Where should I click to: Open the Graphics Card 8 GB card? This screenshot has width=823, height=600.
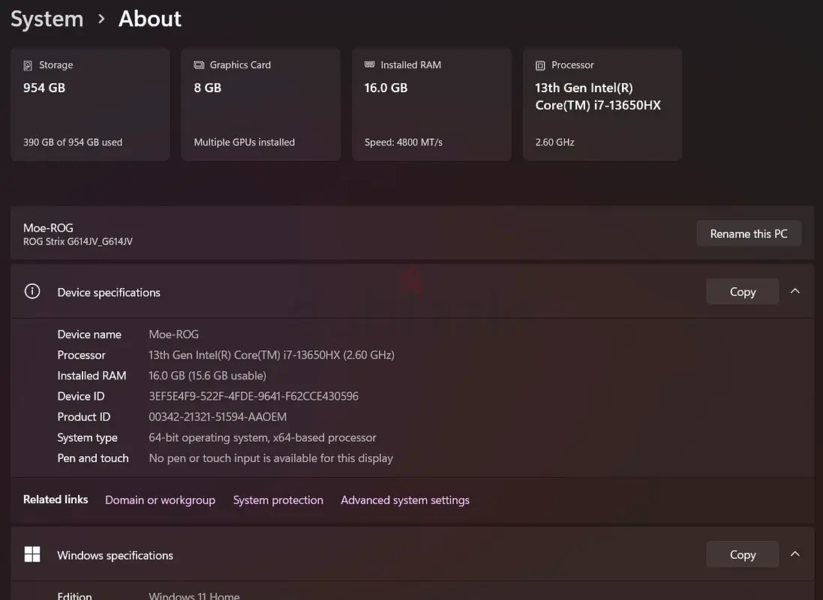(261, 104)
